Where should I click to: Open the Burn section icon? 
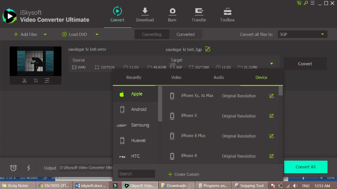tap(172, 11)
